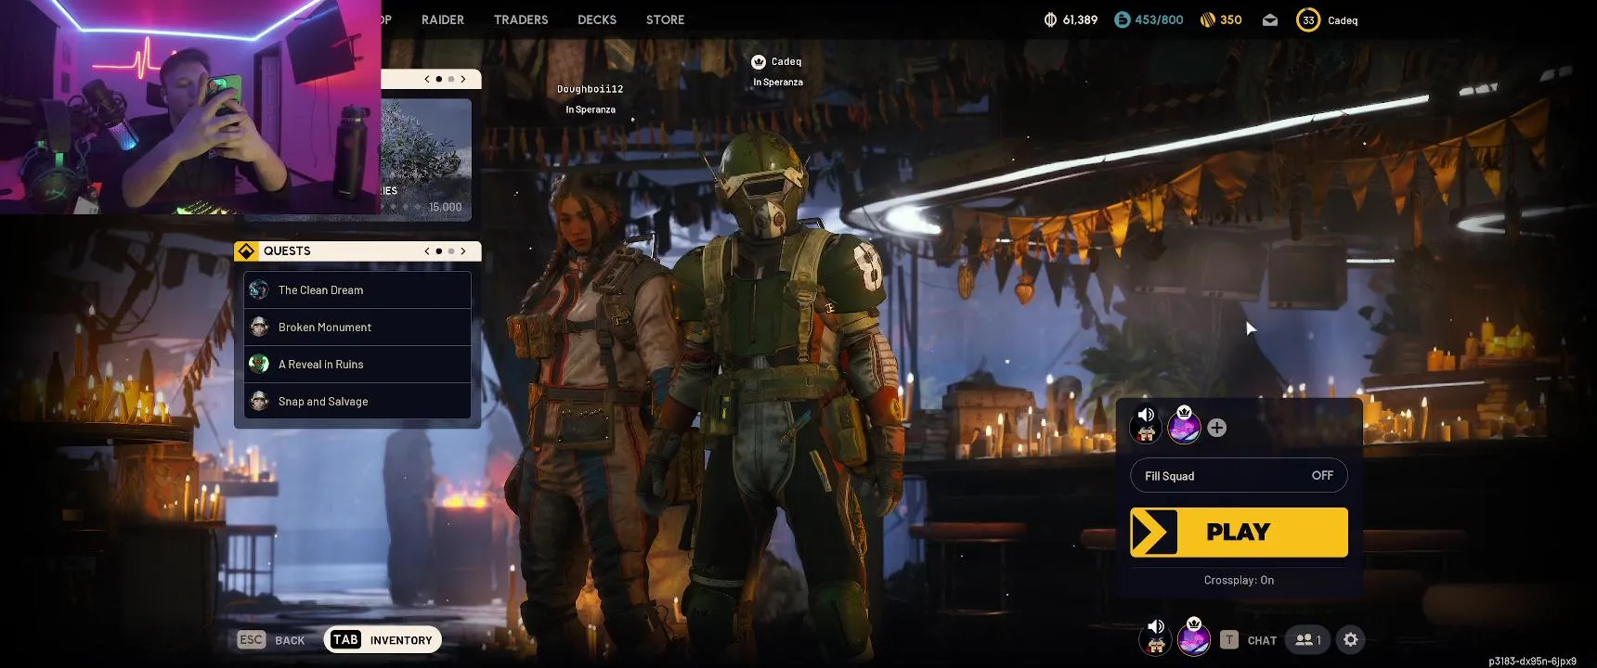Click the crown leader icon beside Cadeq above the character
The width and height of the screenshot is (1597, 668).
point(759,61)
